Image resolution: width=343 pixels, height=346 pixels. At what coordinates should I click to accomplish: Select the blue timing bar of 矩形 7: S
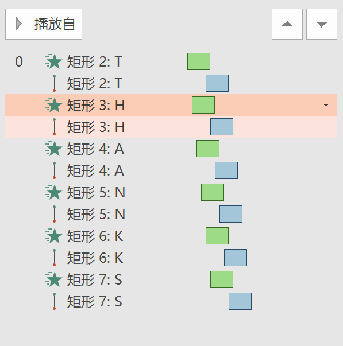click(x=240, y=301)
